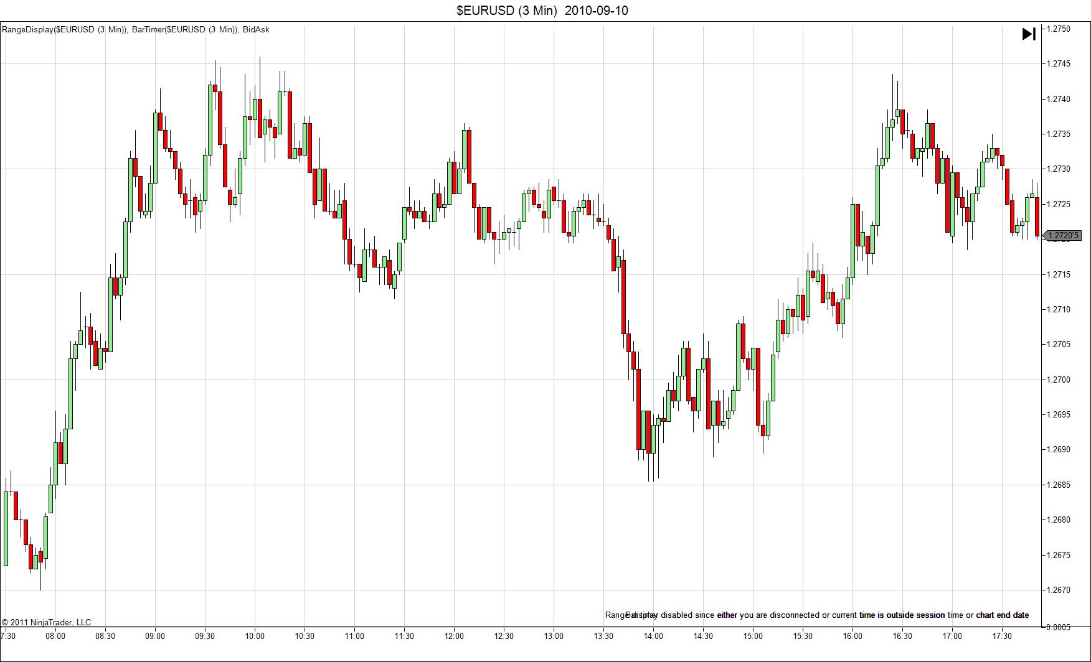Click the 12:30 time axis label

click(x=504, y=636)
